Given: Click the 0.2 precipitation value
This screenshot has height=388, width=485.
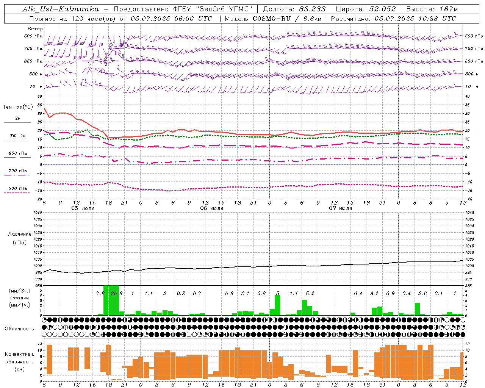Looking at the screenshot, I should [181, 294].
